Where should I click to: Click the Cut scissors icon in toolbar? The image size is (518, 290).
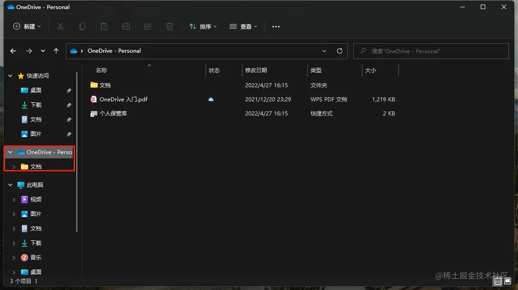coord(60,26)
